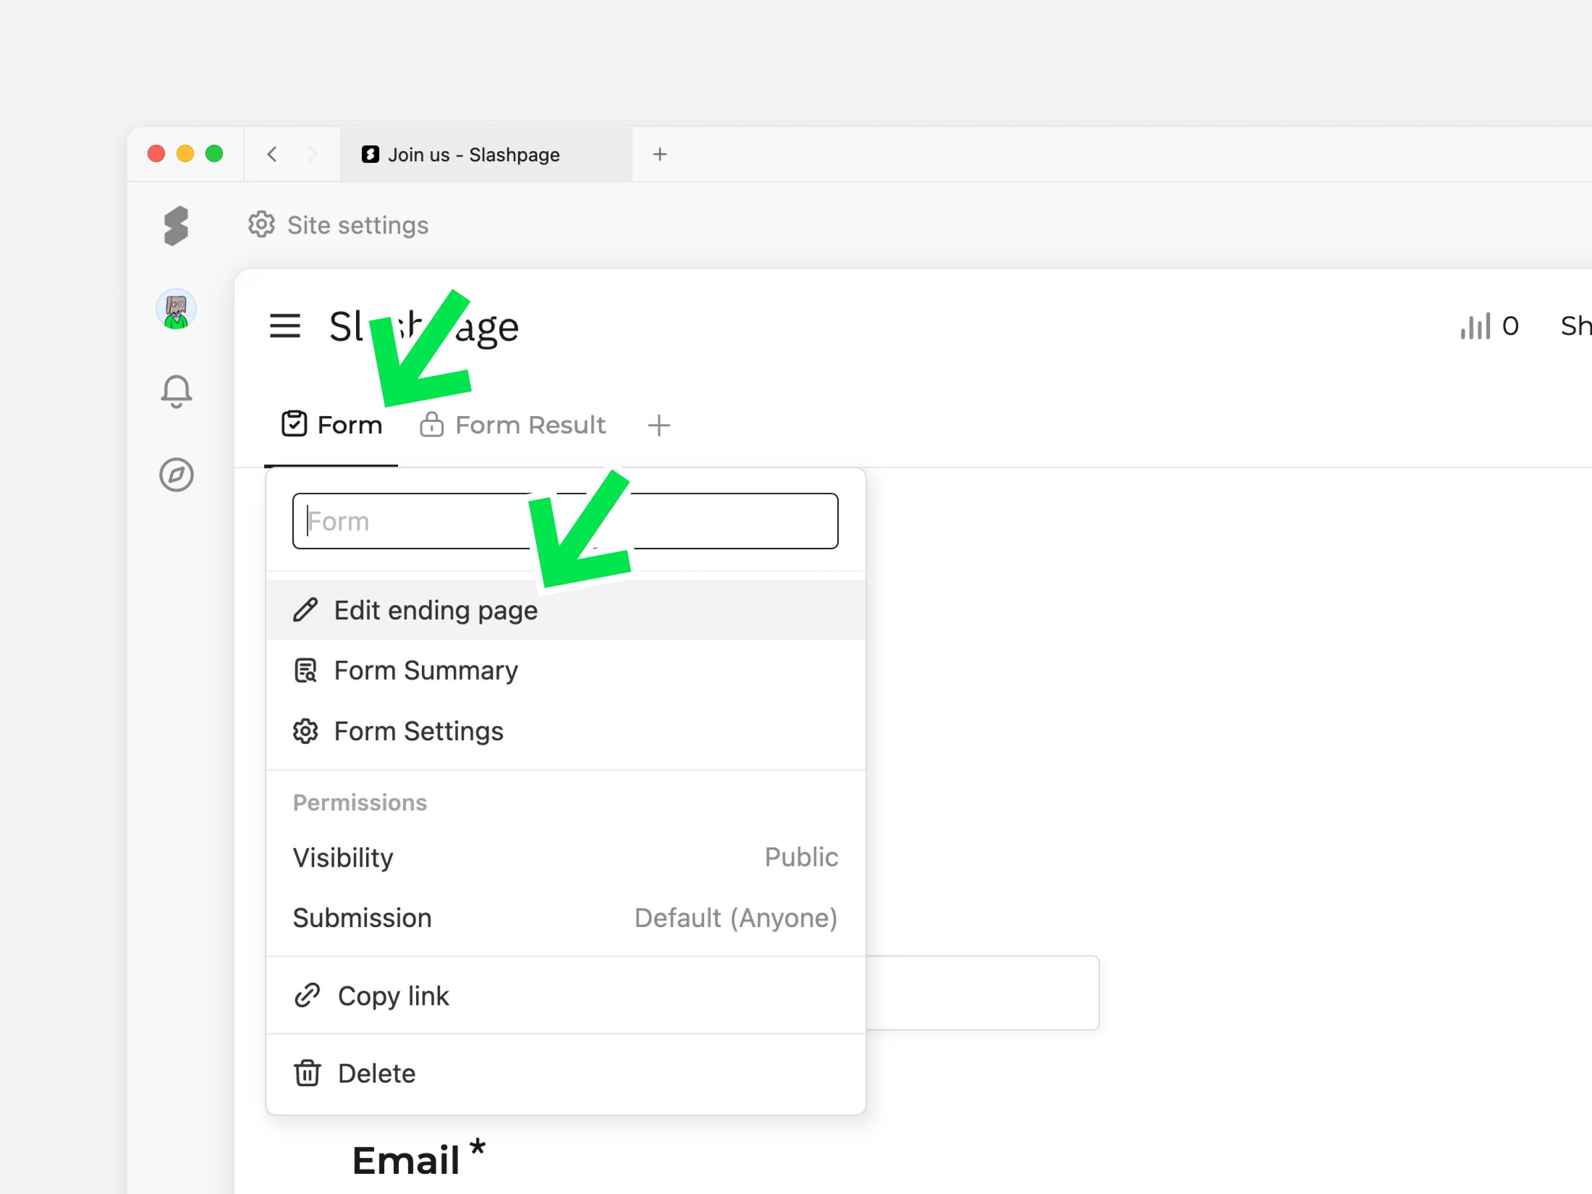Open the Slashpage logo in sidebar
Viewport: 1592px width, 1194px height.
click(x=176, y=226)
